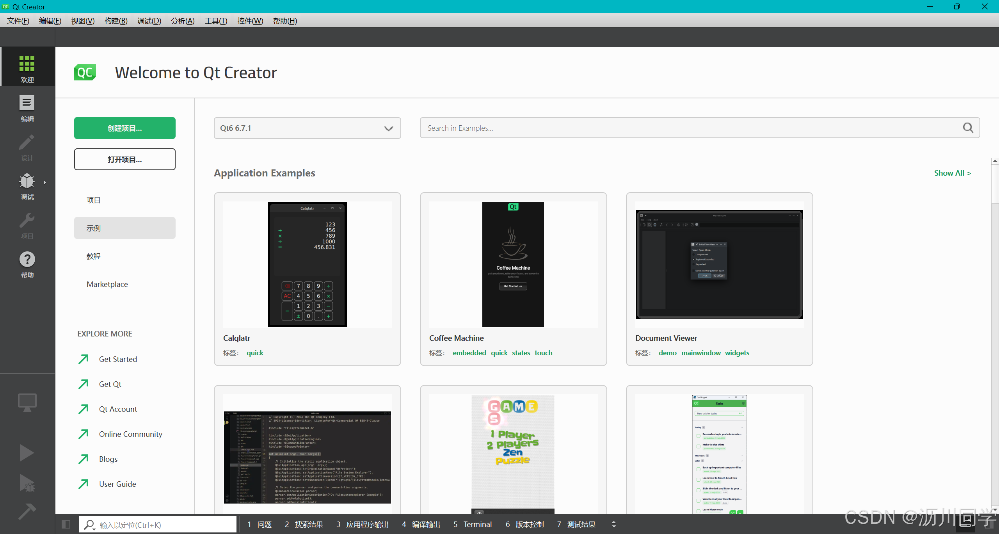
Task: Filter by the demo tag
Action: [667, 353]
